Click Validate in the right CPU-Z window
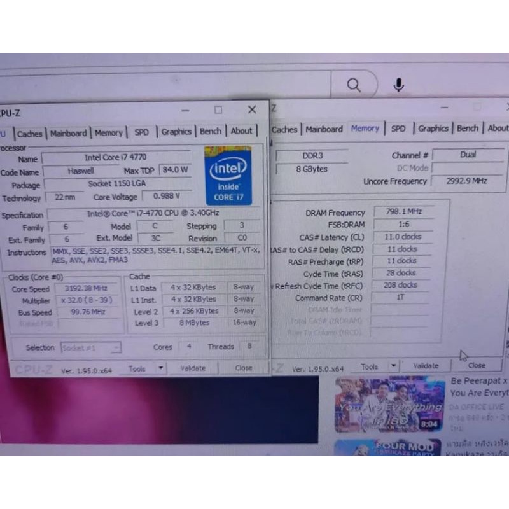 point(426,365)
